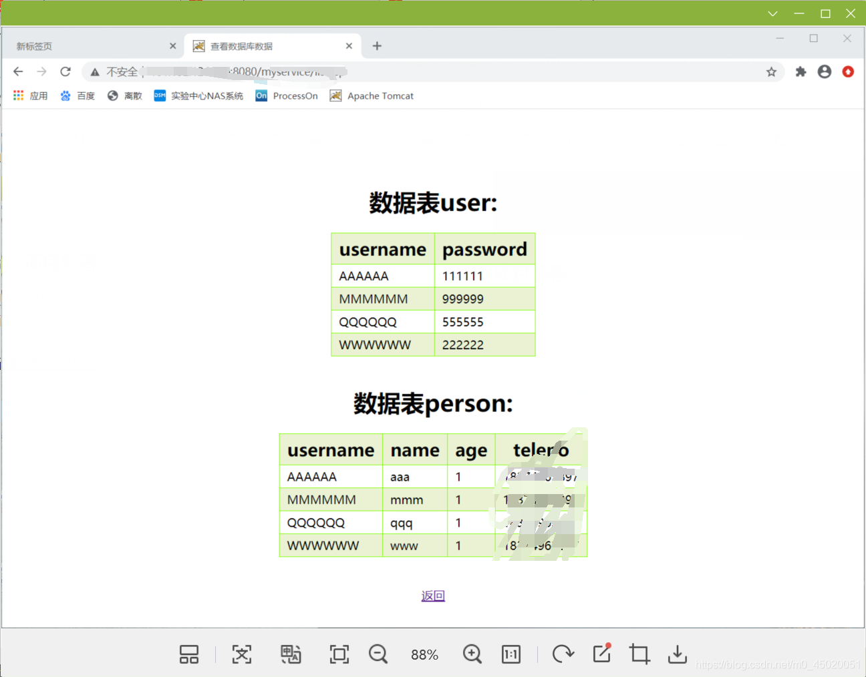Click the person table age header

pos(471,451)
